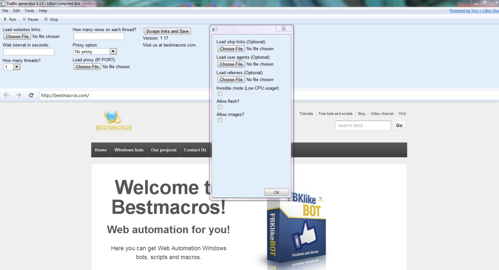Screen dimensions: 499x270
Task: Open Our projects navigation tab
Action: (164, 150)
